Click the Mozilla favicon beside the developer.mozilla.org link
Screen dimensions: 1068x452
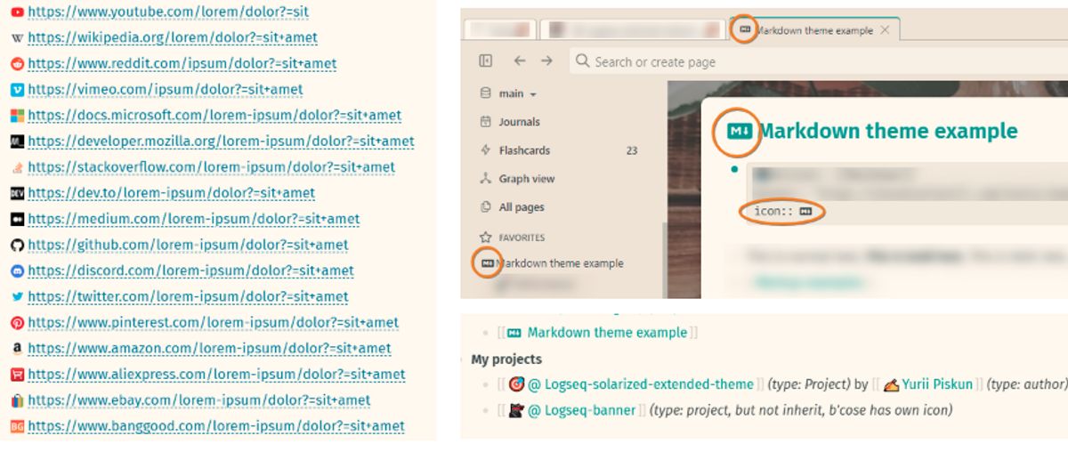click(x=17, y=141)
